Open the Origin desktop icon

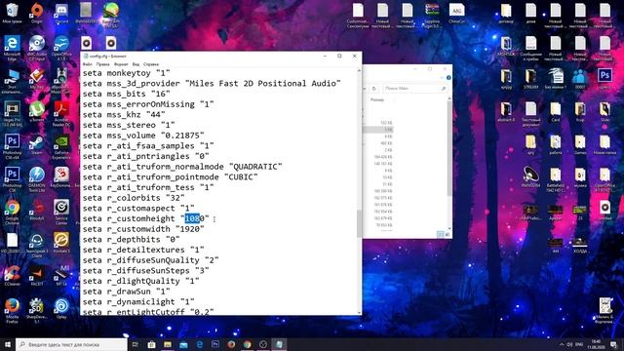[37, 13]
